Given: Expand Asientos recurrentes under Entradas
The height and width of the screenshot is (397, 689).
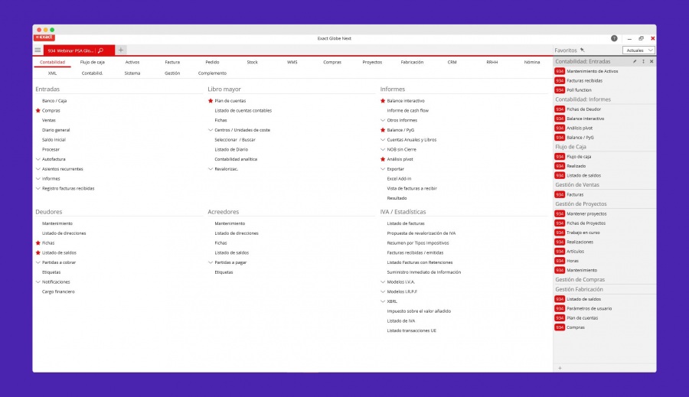Looking at the screenshot, I should click(x=38, y=169).
